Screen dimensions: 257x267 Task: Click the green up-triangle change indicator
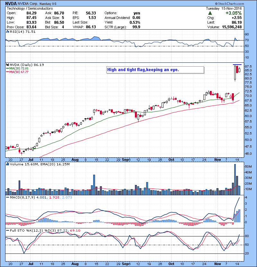pyautogui.click(x=210, y=13)
